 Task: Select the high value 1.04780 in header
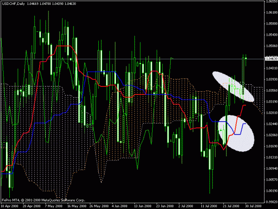[45, 4]
